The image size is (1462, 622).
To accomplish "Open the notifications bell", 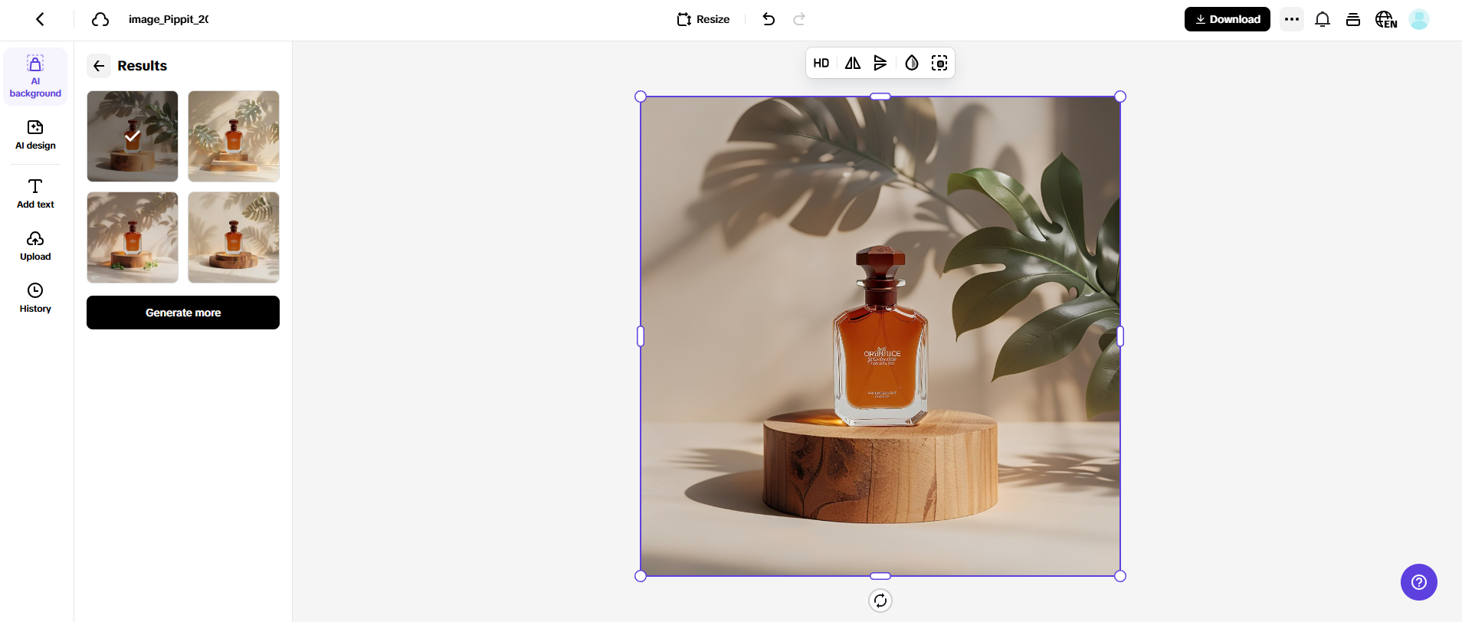I will pyautogui.click(x=1322, y=19).
